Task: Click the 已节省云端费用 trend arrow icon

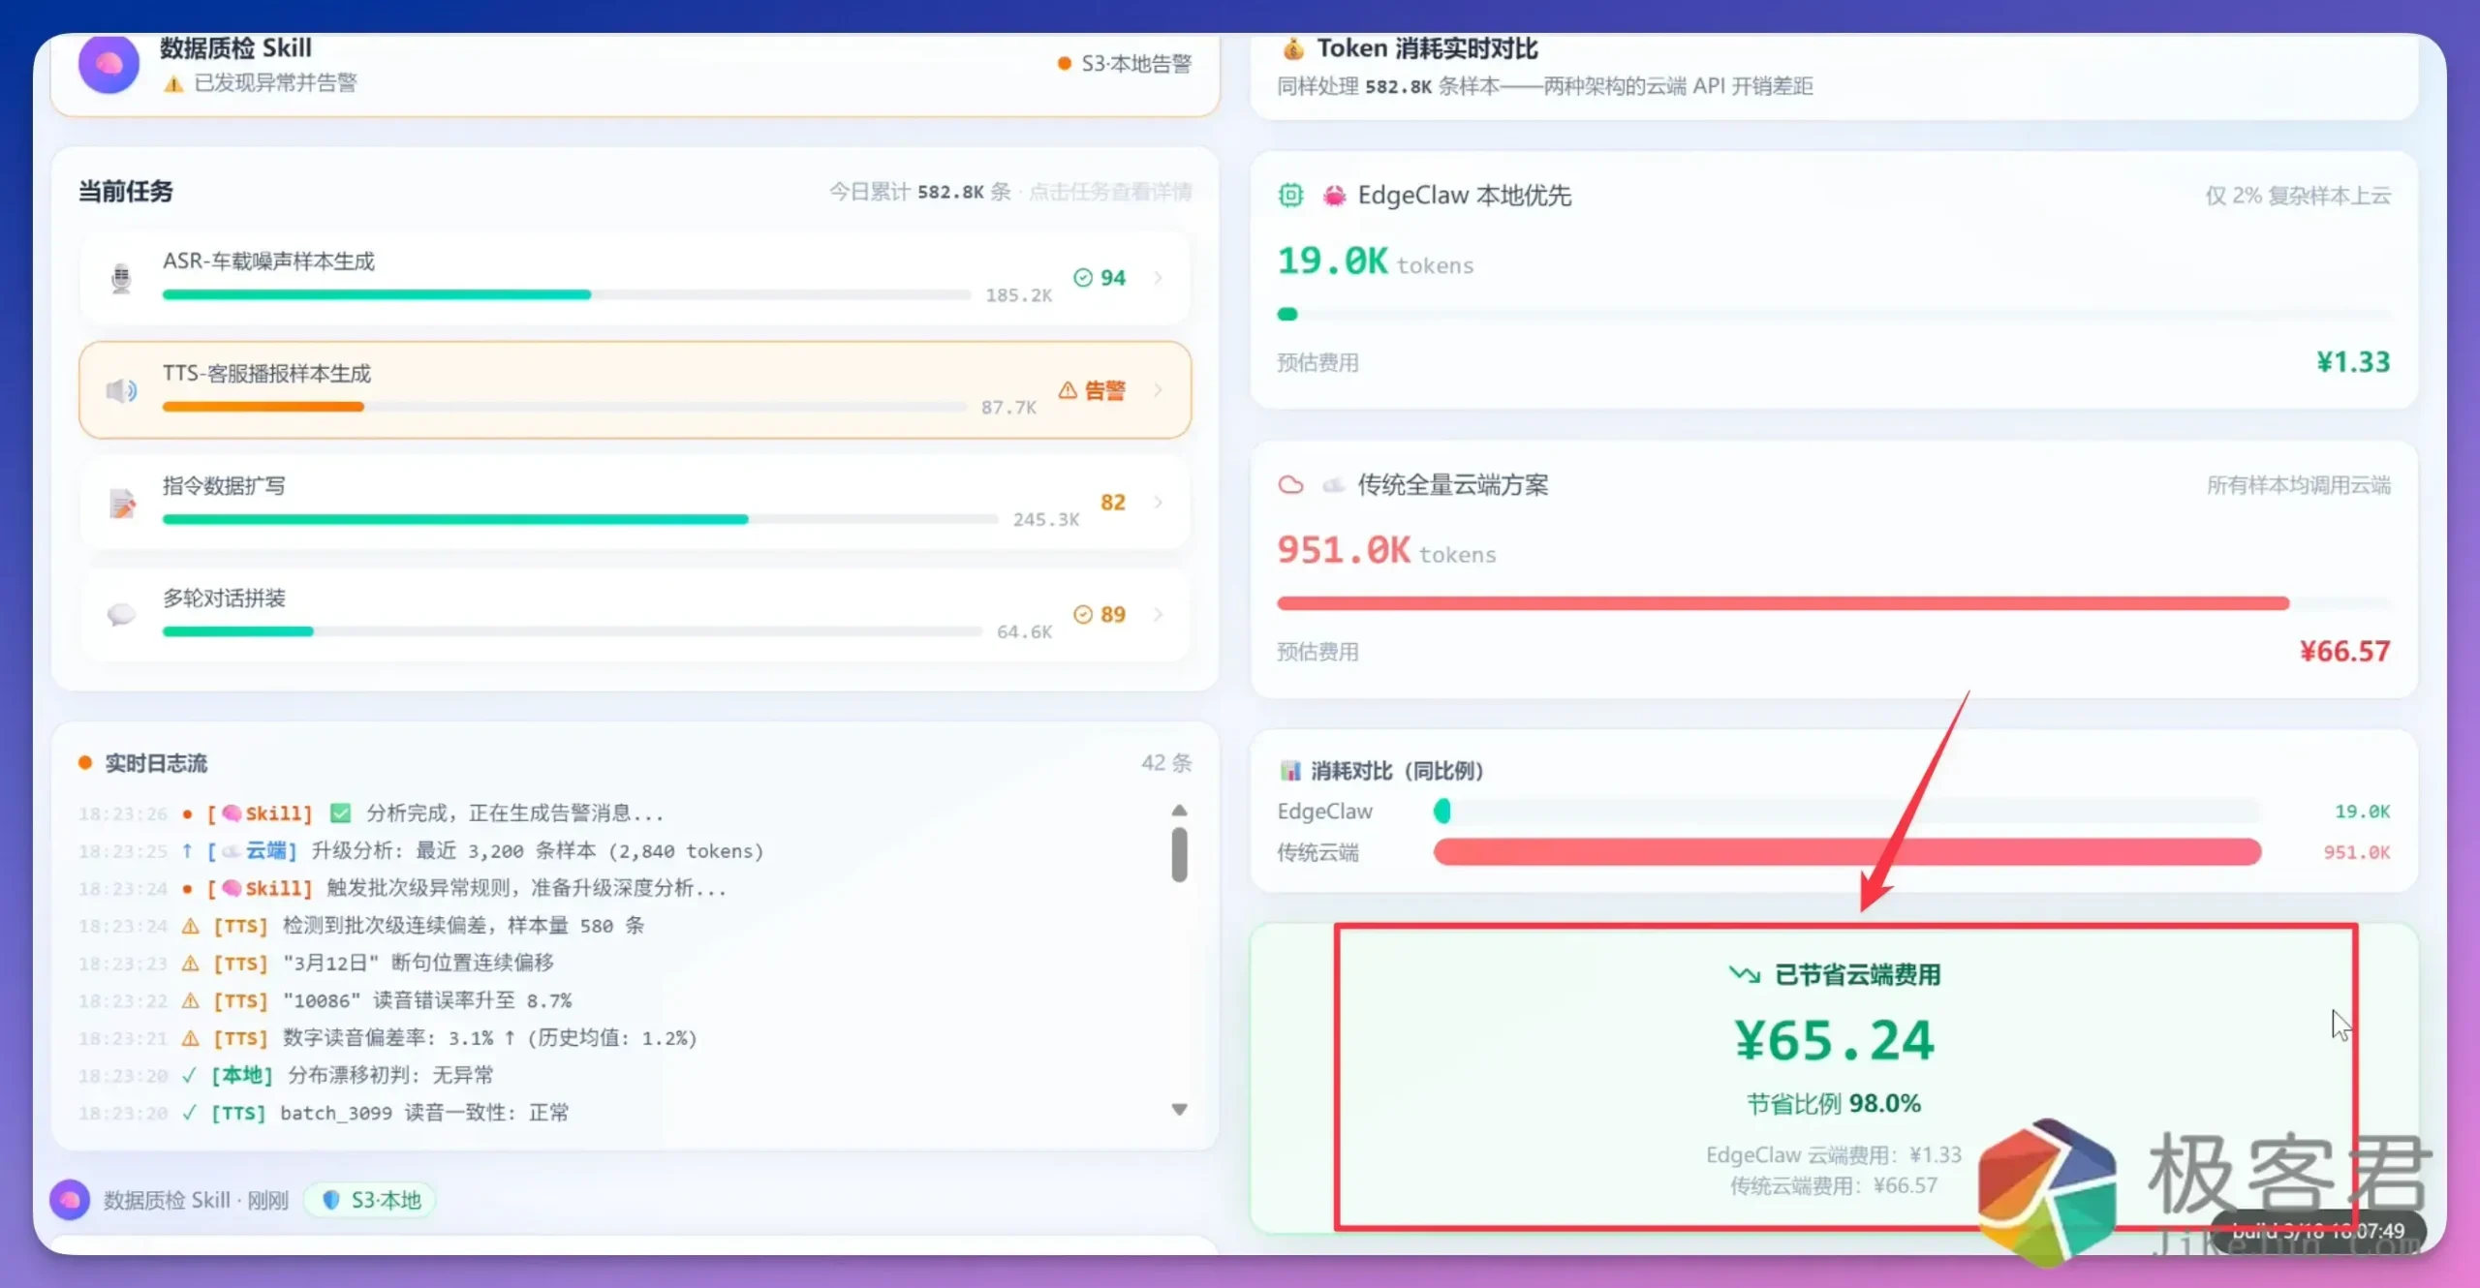Action: [1746, 974]
